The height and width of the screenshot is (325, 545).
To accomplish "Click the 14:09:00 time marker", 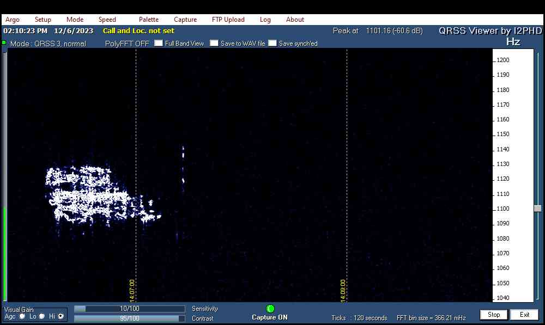I will click(x=343, y=290).
